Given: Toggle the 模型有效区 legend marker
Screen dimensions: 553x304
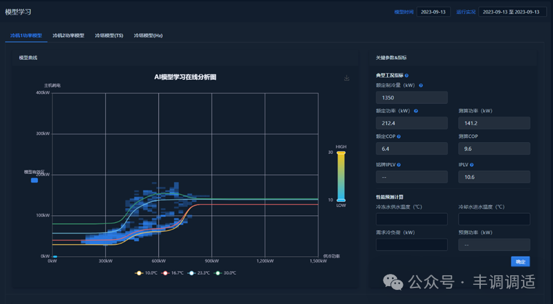Looking at the screenshot, I should click(35, 180).
